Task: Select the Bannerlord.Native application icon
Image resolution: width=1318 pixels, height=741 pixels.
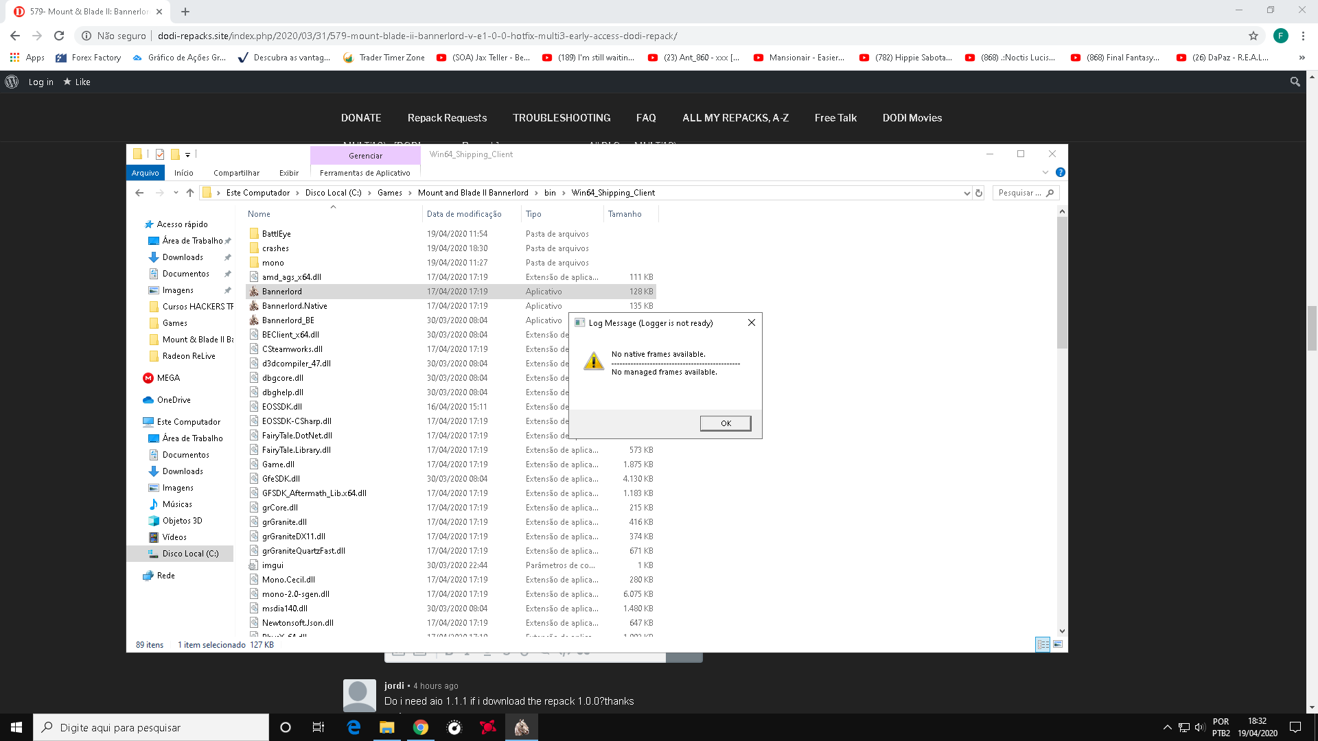Action: [254, 306]
